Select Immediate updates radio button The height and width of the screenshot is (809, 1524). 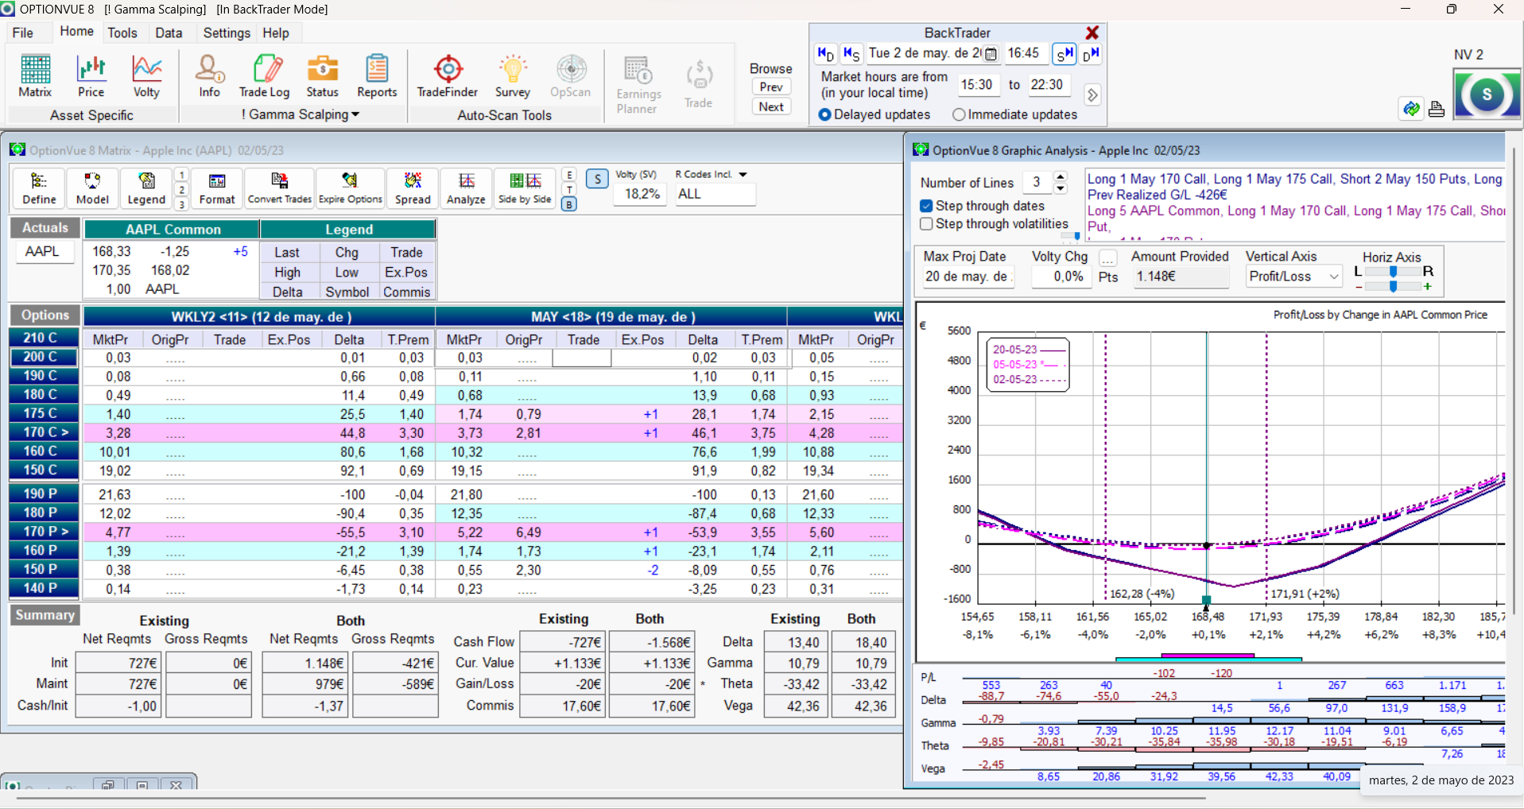[959, 114]
